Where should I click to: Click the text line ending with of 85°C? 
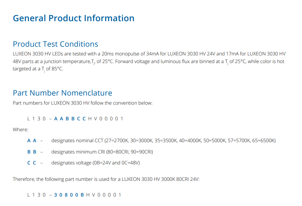pos(38,69)
